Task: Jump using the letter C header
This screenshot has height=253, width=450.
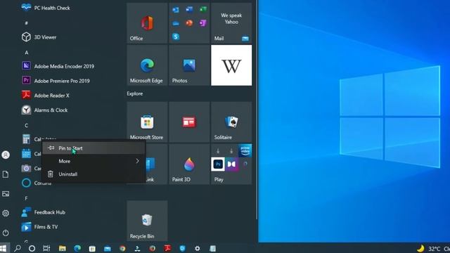Action: tap(27, 125)
